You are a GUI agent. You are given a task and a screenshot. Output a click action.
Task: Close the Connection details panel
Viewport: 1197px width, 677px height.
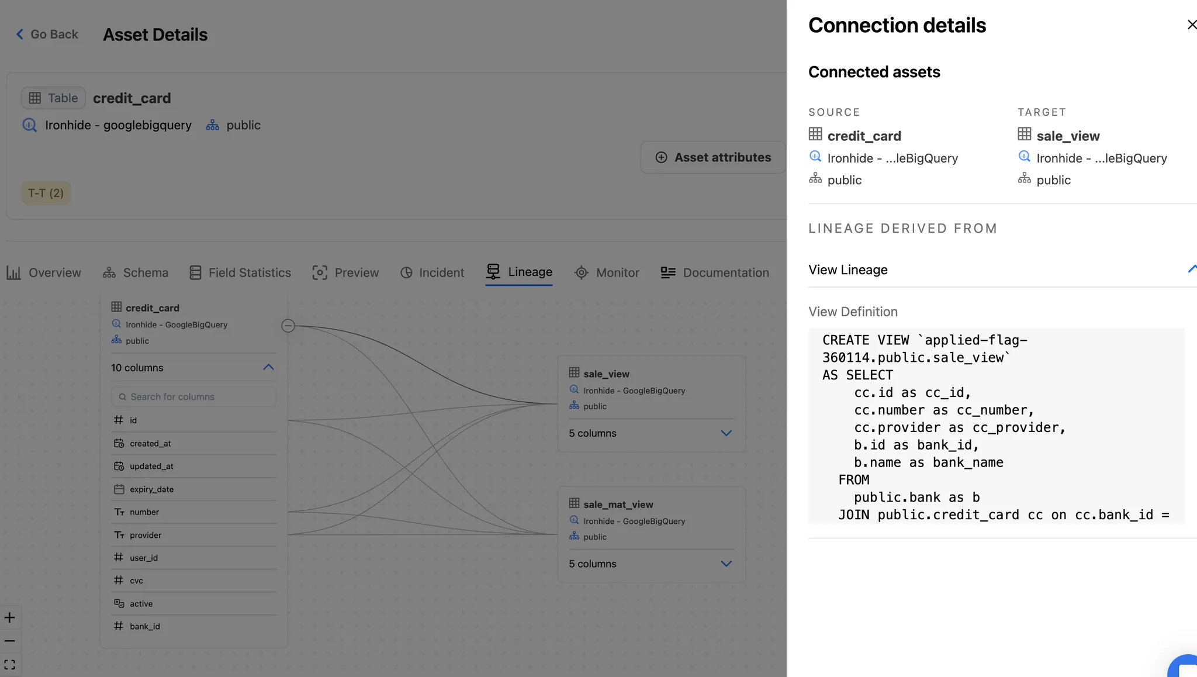pyautogui.click(x=1191, y=25)
